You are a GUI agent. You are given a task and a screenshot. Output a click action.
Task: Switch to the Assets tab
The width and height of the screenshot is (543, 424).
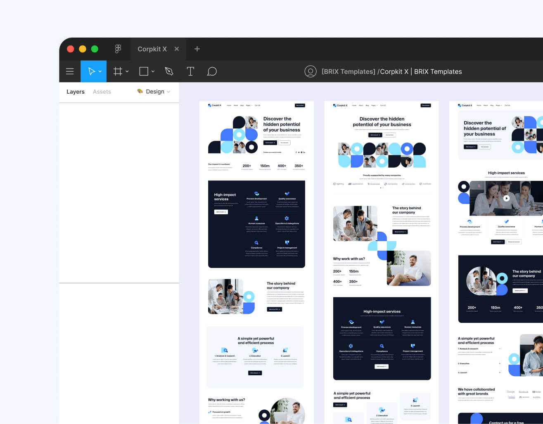tap(102, 92)
